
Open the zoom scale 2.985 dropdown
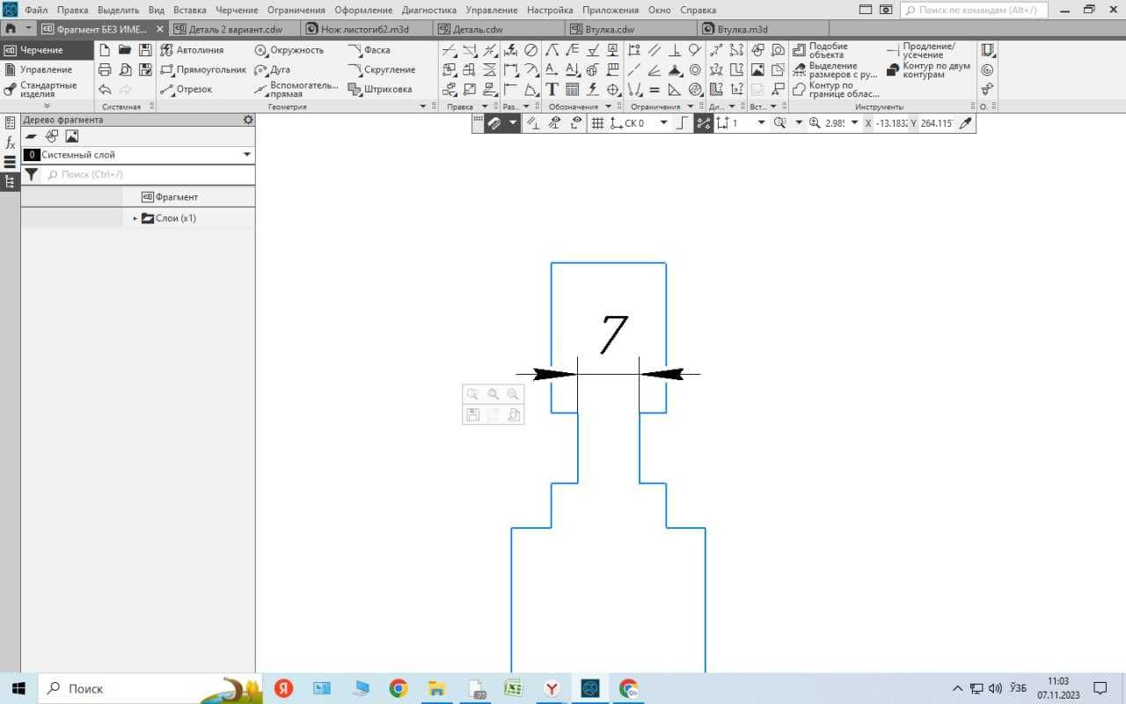click(854, 123)
